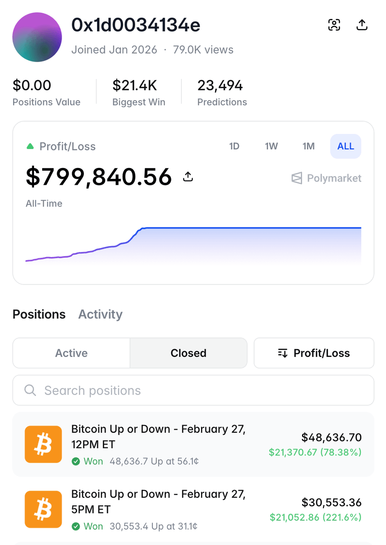
Task: Click the Search positions field
Action: click(200, 390)
